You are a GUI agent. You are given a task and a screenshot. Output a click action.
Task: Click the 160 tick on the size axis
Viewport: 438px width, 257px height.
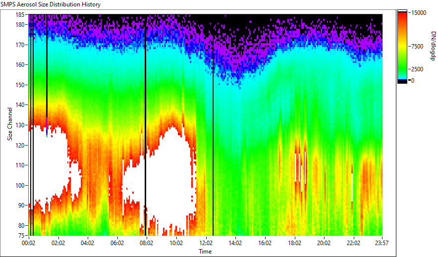tap(19, 64)
